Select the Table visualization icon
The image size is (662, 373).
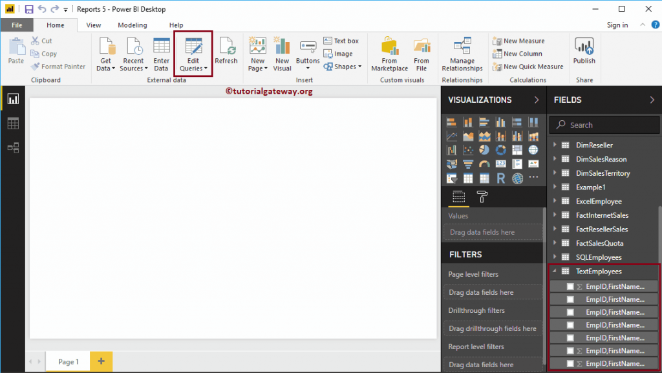point(468,178)
